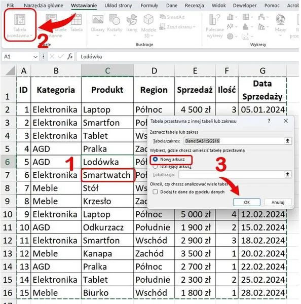
Task: Select the row 10 header
Action: (x=8, y=214)
